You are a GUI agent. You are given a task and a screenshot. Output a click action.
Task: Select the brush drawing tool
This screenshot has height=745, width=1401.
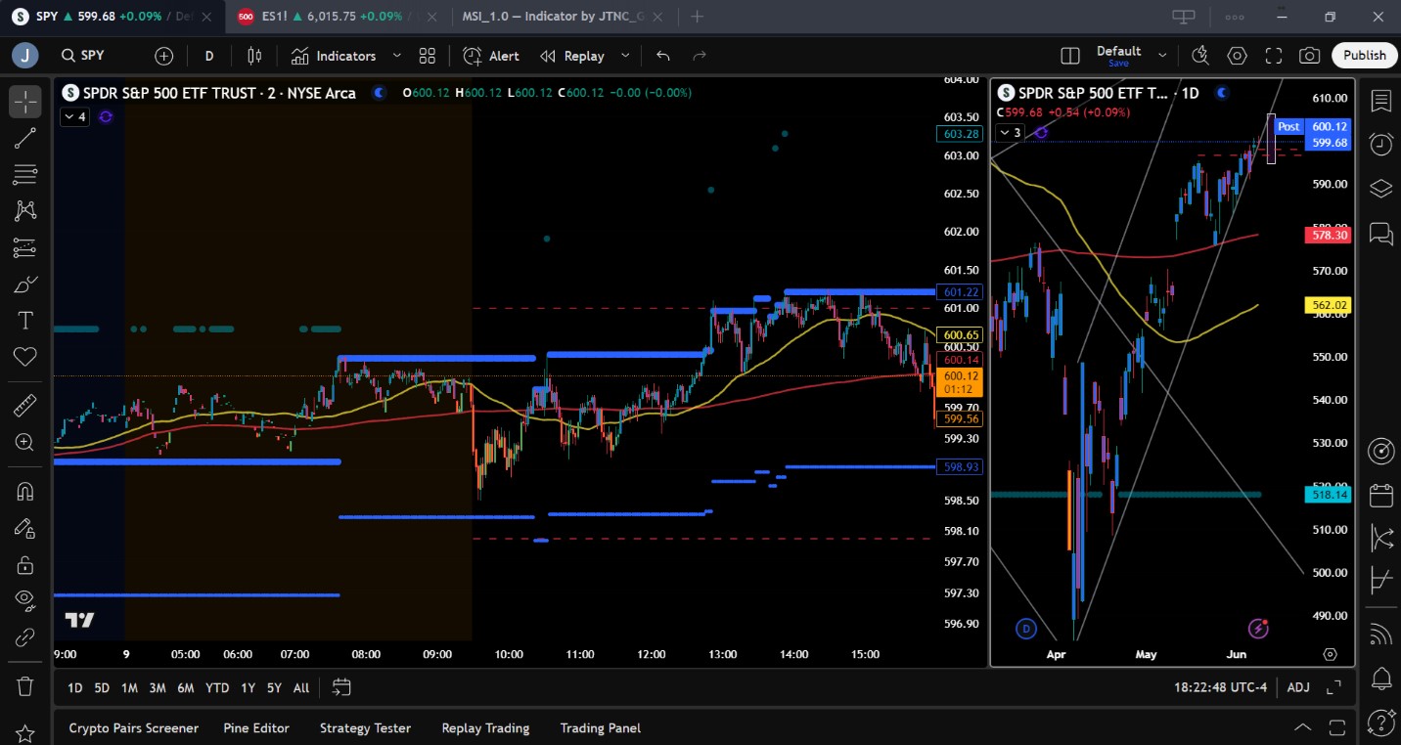point(25,285)
